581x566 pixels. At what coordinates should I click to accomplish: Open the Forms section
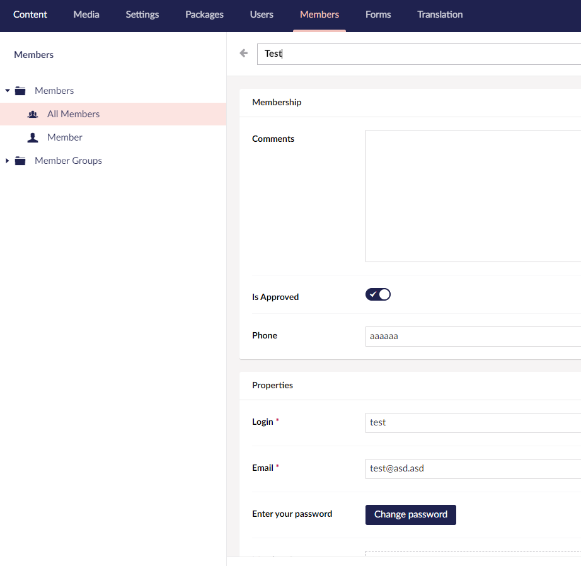(377, 14)
